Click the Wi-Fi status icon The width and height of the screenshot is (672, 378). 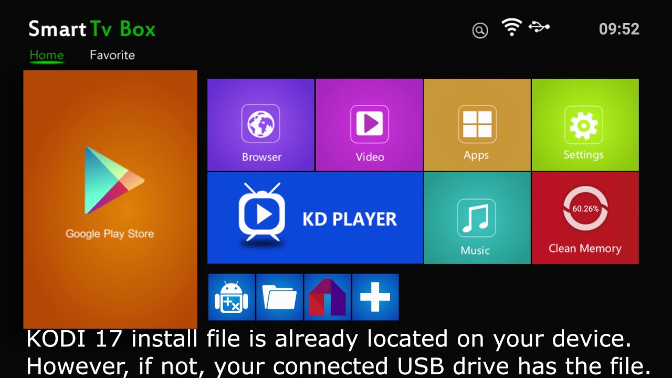click(511, 27)
